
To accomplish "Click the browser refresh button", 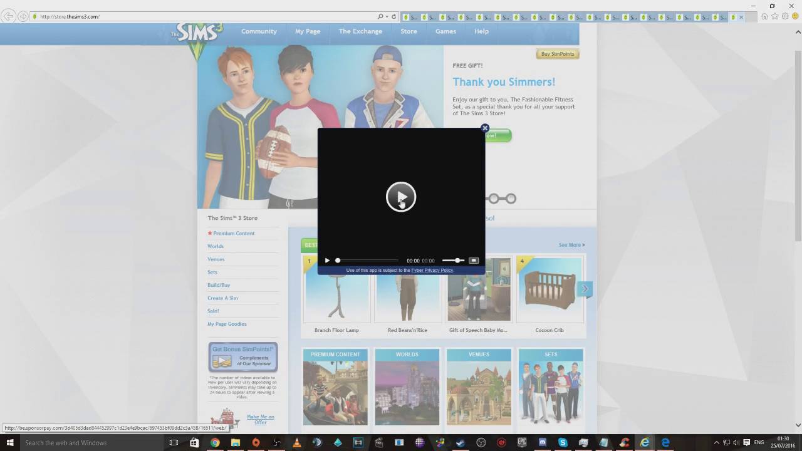I will pos(393,16).
